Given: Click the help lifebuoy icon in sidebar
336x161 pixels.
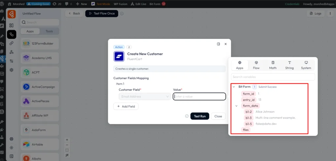Looking at the screenshot, I should 11,139.
